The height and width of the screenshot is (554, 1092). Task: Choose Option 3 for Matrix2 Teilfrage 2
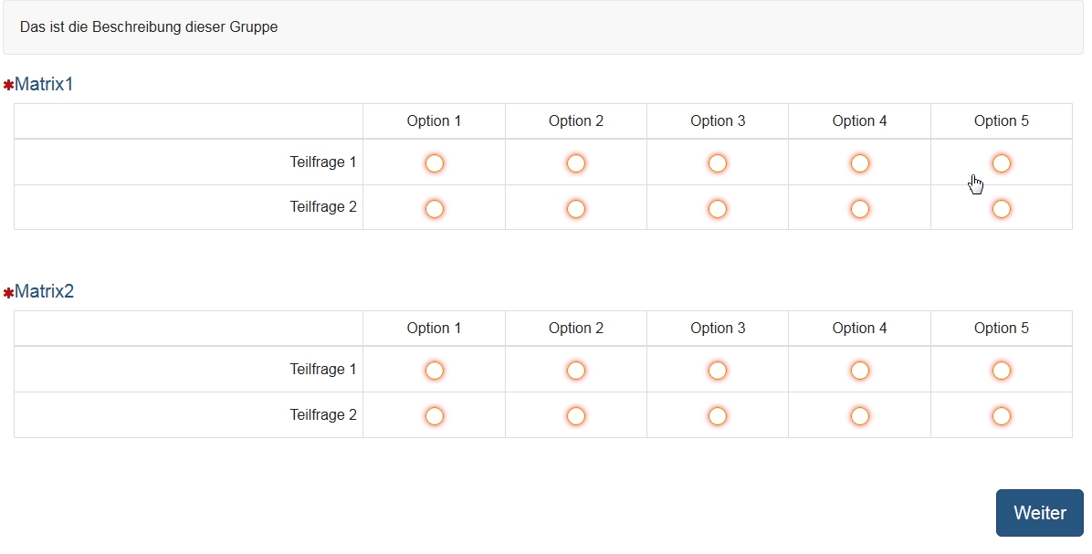[718, 416]
